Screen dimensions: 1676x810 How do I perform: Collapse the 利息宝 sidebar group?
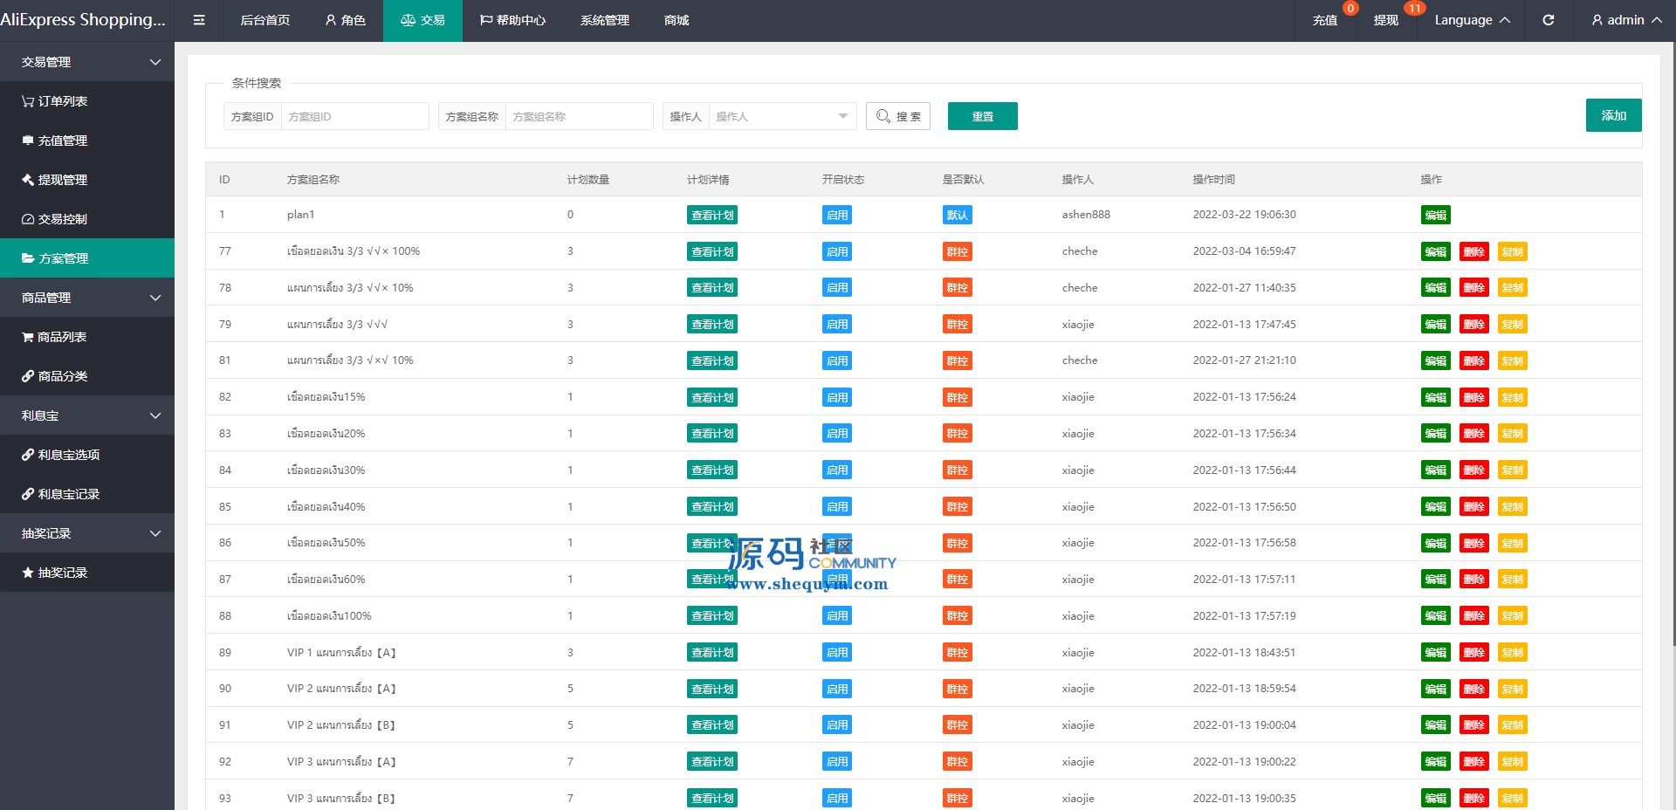point(87,415)
